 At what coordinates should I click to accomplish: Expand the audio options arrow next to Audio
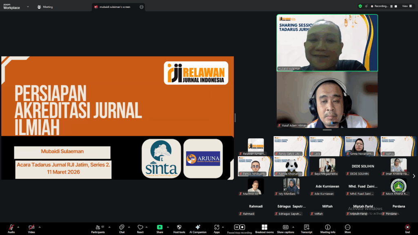[18, 227]
